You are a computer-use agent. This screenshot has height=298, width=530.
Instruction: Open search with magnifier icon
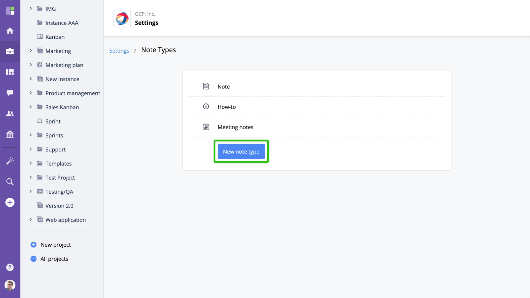click(10, 182)
